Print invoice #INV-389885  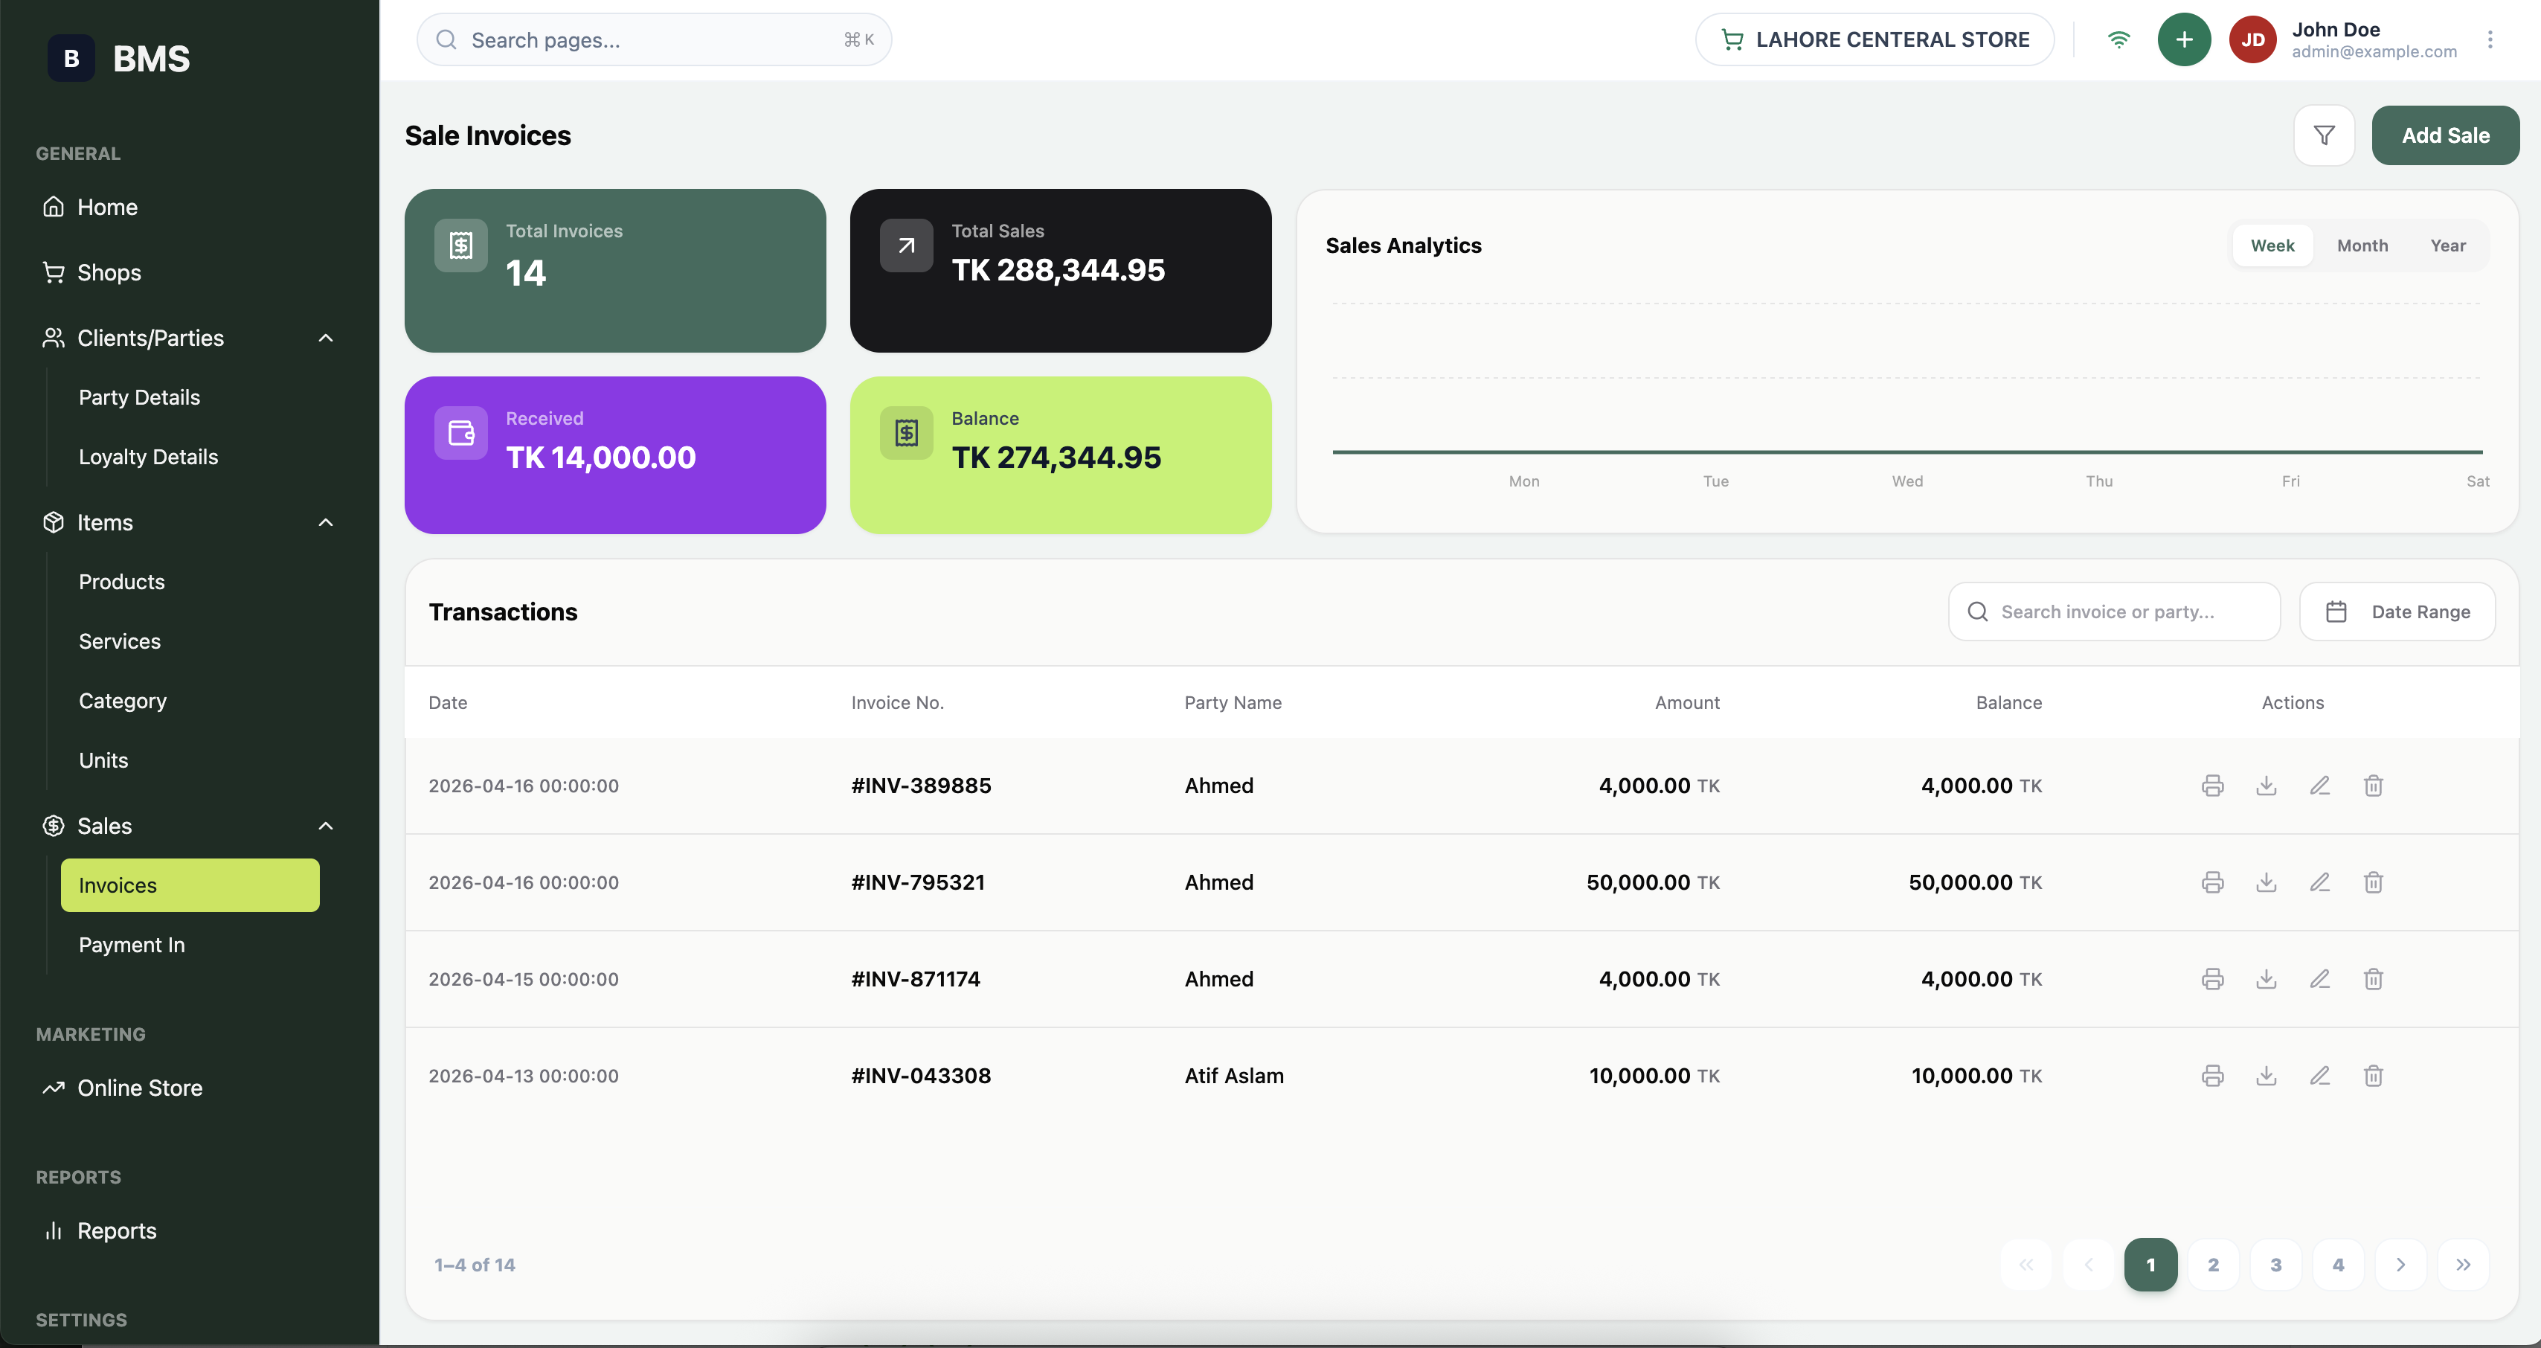2212,786
